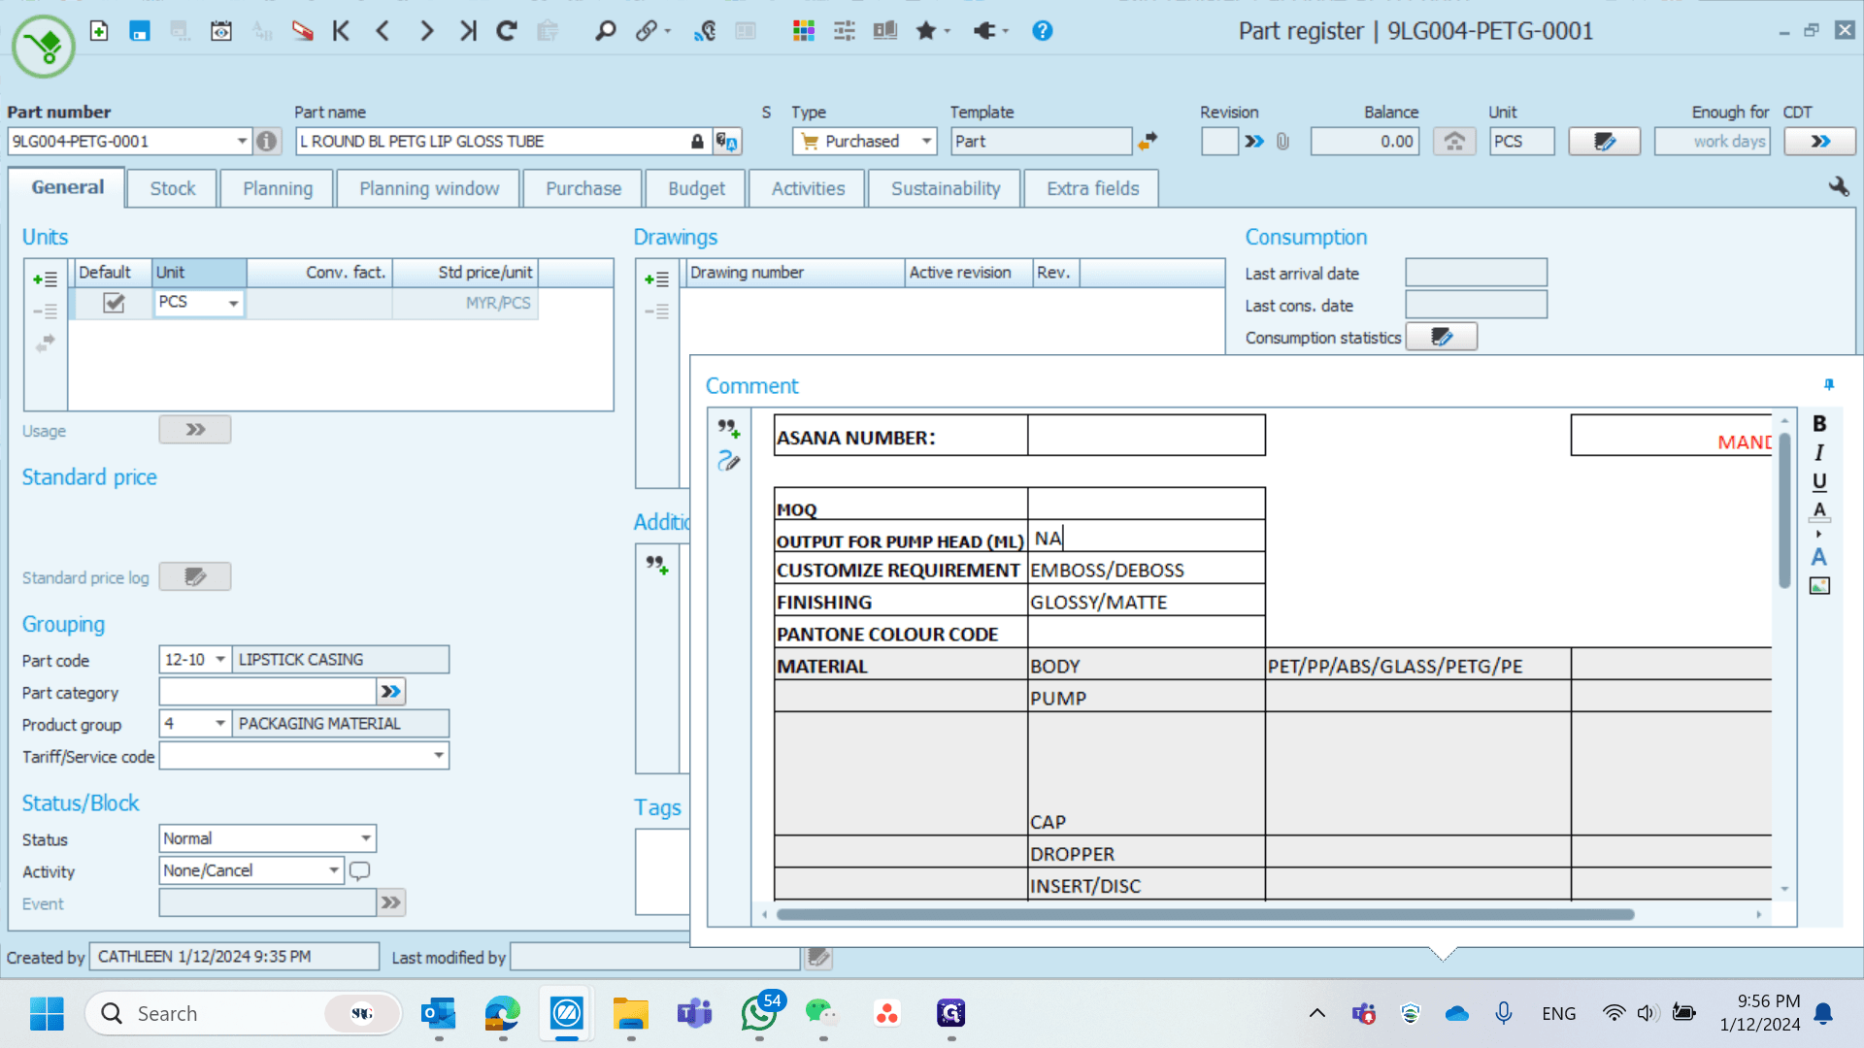
Task: Open the Planning window tab
Action: [429, 188]
